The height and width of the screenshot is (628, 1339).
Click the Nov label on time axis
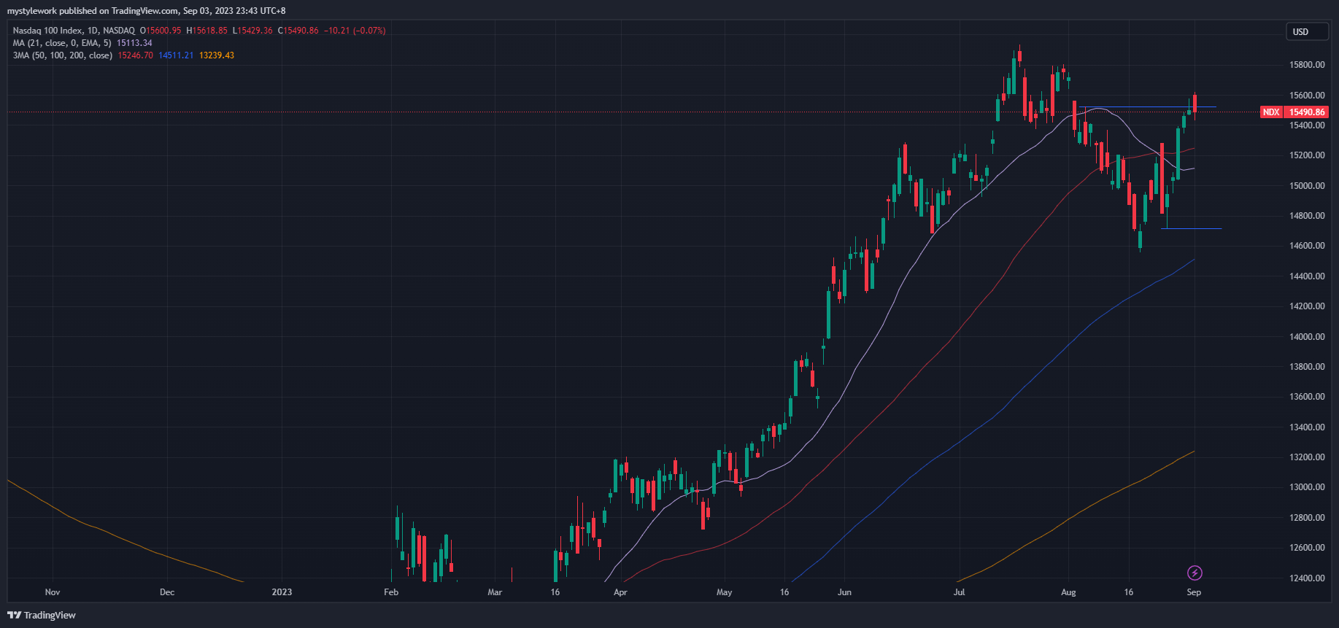(x=53, y=592)
